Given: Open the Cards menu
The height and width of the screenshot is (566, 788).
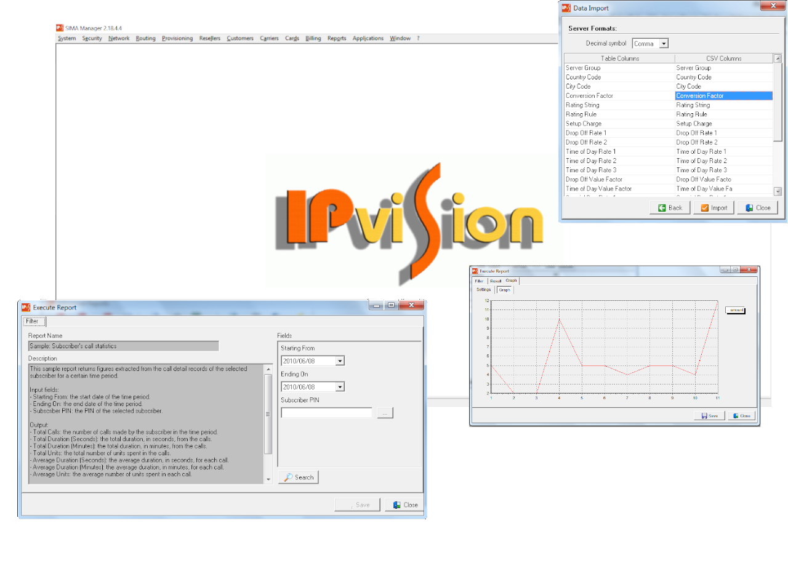Looking at the screenshot, I should click(x=292, y=38).
